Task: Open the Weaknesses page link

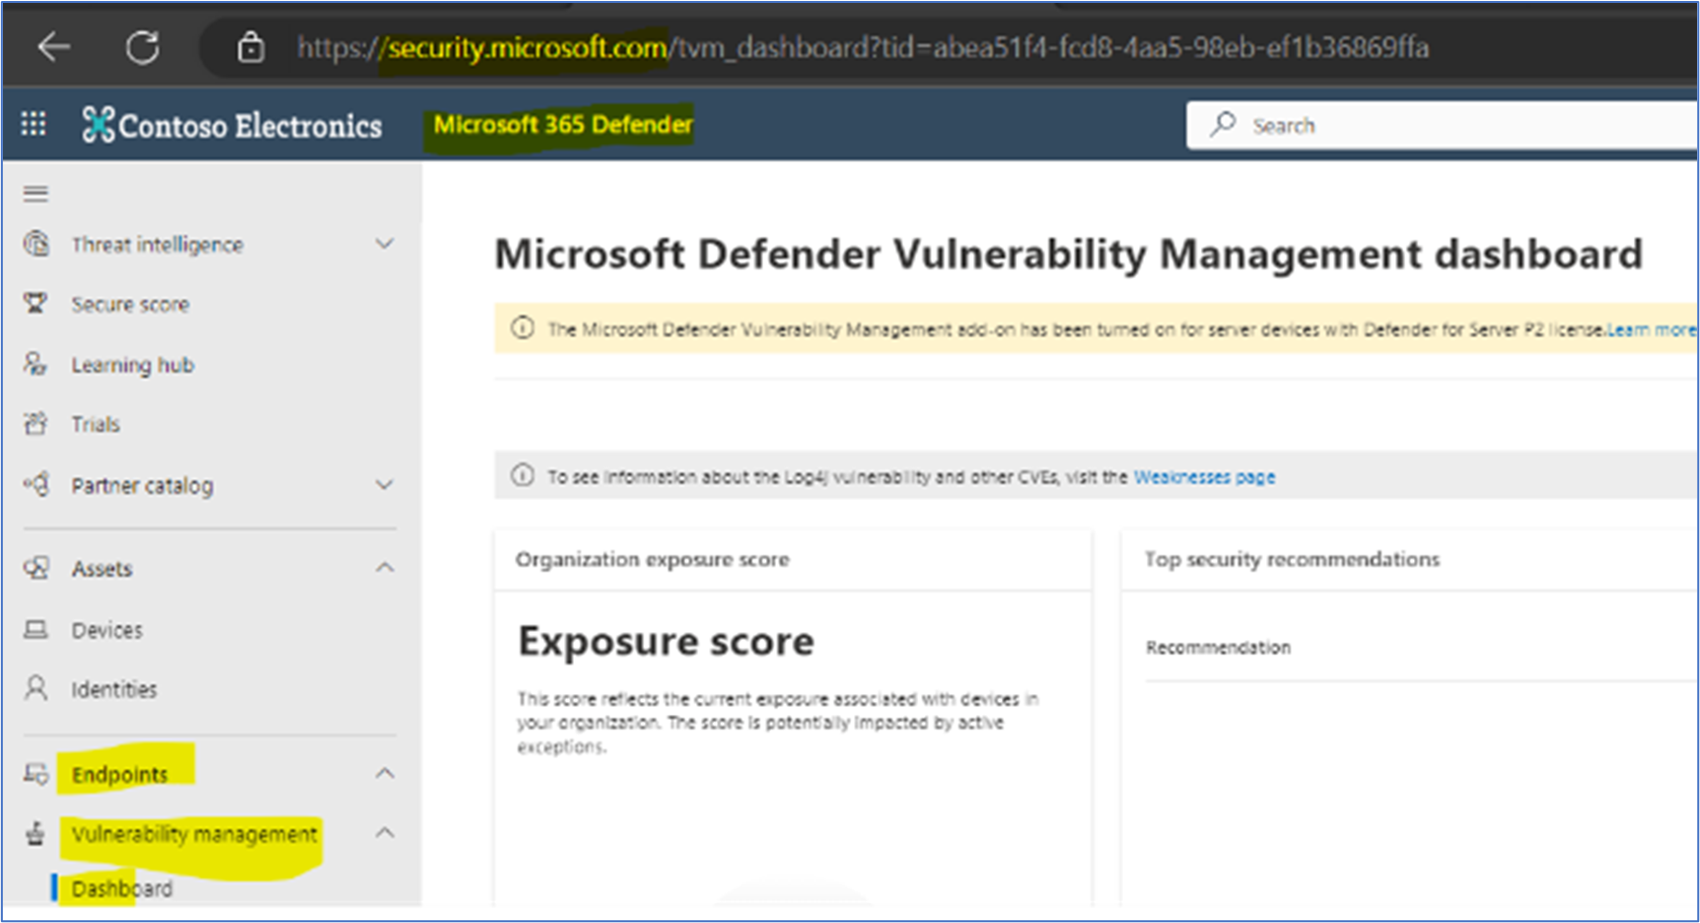Action: (1204, 476)
